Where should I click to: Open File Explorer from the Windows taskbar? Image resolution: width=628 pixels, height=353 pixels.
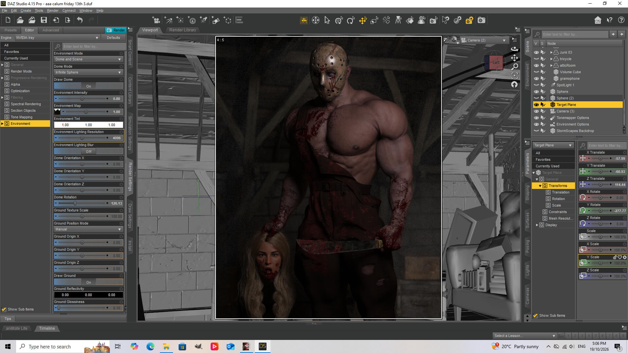166,346
